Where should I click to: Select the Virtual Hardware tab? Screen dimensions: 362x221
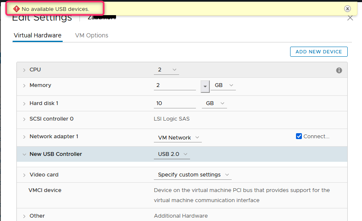point(37,35)
